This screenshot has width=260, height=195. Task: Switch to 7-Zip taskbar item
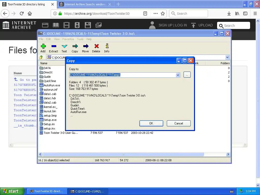(88, 191)
